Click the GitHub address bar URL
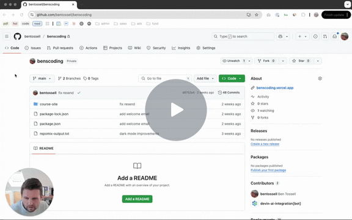 tap(64, 15)
